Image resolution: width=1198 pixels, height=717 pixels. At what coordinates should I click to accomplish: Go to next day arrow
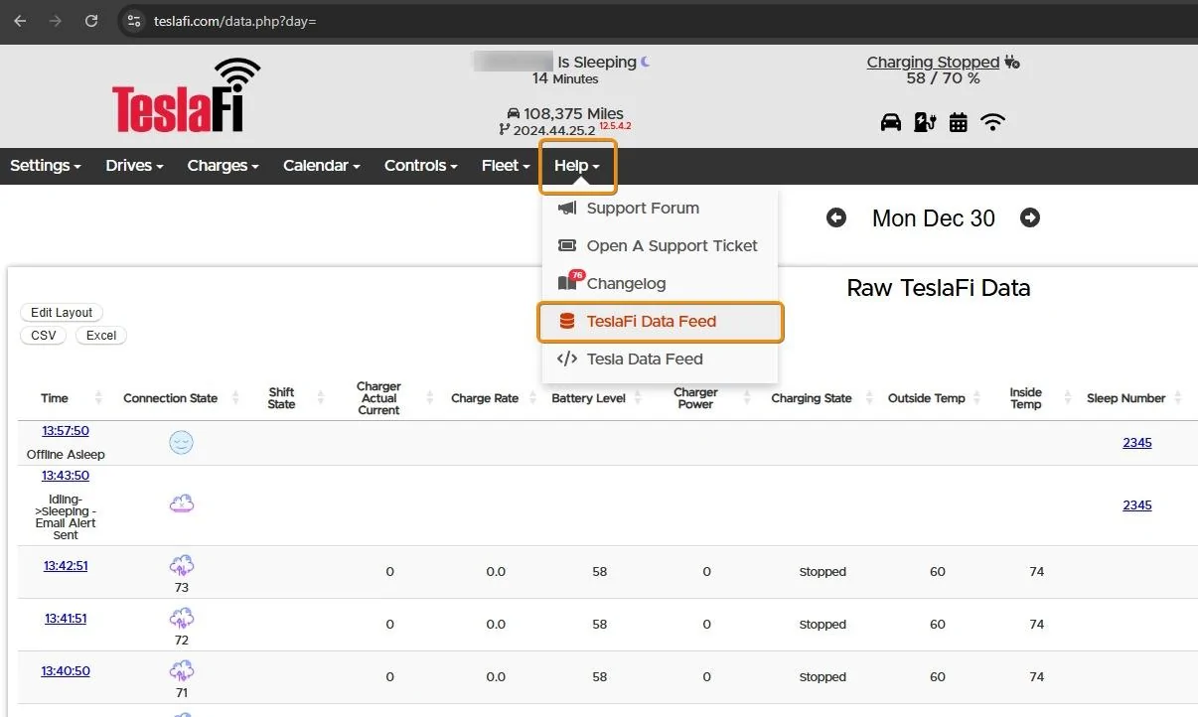(1030, 217)
